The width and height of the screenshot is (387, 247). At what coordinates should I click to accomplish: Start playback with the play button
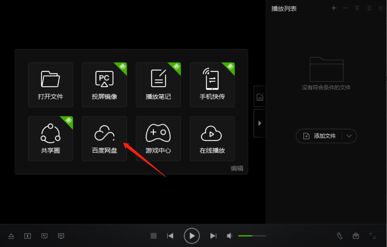click(x=192, y=236)
